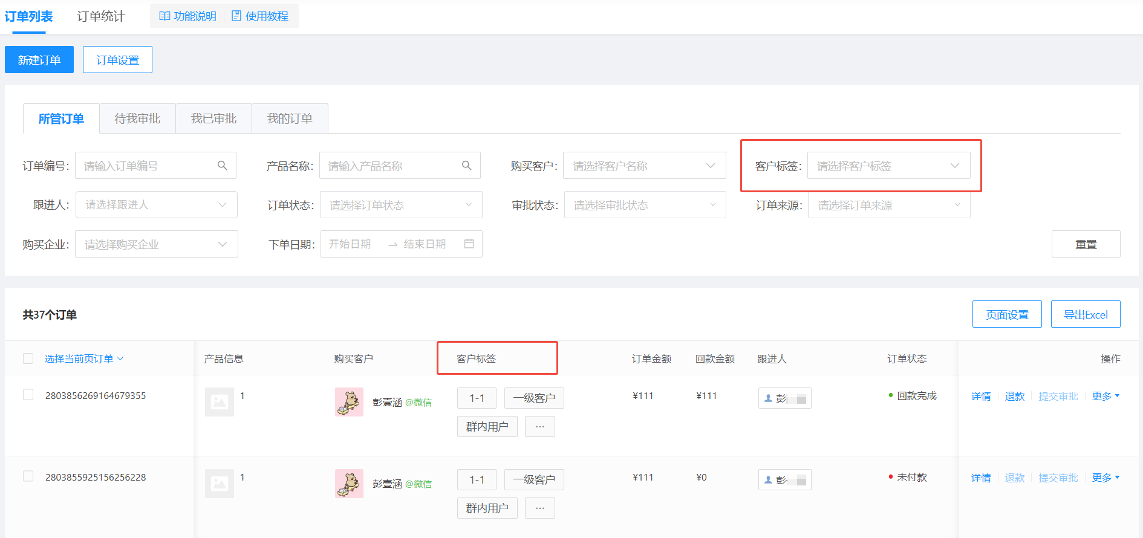Click the 新建订单 button
Image resolution: width=1143 pixels, height=538 pixels.
pyautogui.click(x=39, y=60)
